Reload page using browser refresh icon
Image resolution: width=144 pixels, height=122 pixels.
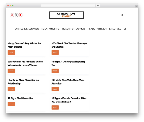coord(94,6)
